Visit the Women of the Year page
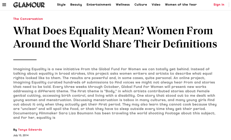The image size is (231, 140). (181, 5)
